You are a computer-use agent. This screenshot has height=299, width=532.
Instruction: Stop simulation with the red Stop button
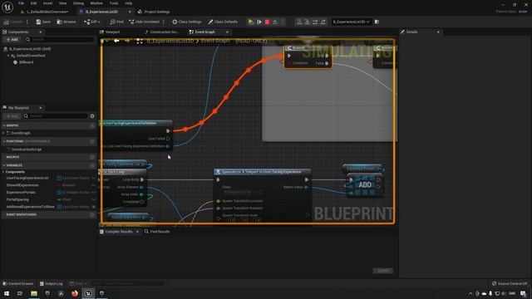[267, 22]
